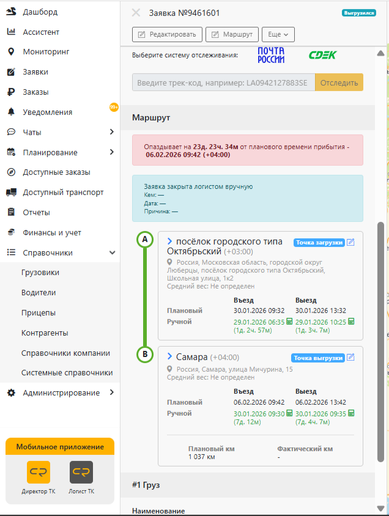
Task: Click the Точка загрузки label
Action: [319, 243]
